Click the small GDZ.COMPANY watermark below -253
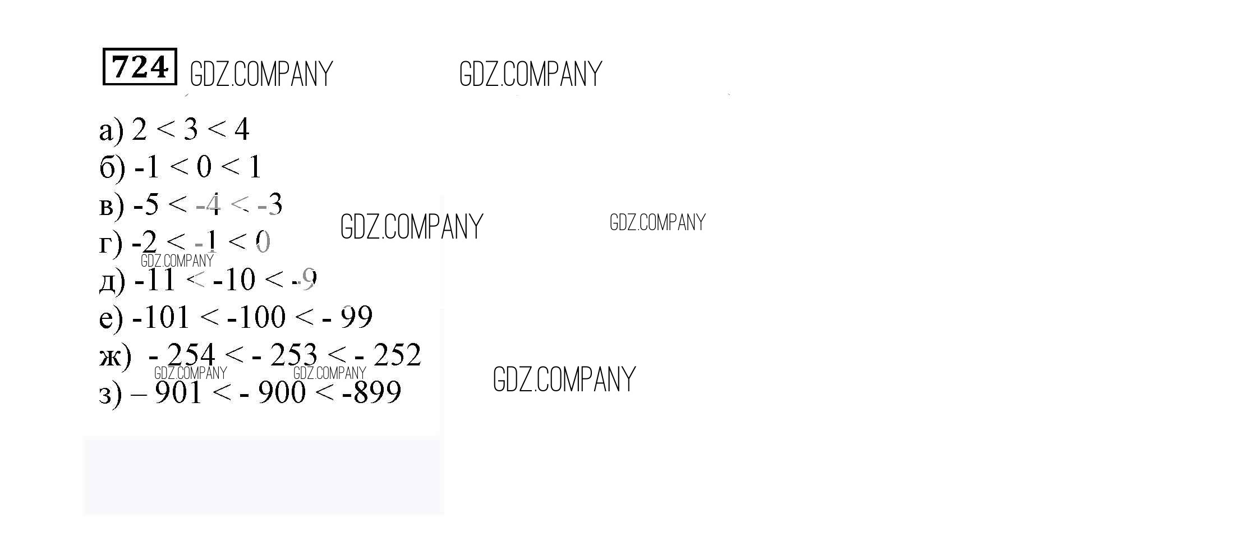The height and width of the screenshot is (535, 1237). point(329,373)
